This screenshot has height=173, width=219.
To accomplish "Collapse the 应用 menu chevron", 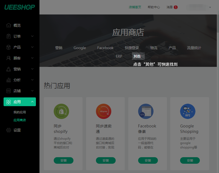I will tap(32, 102).
